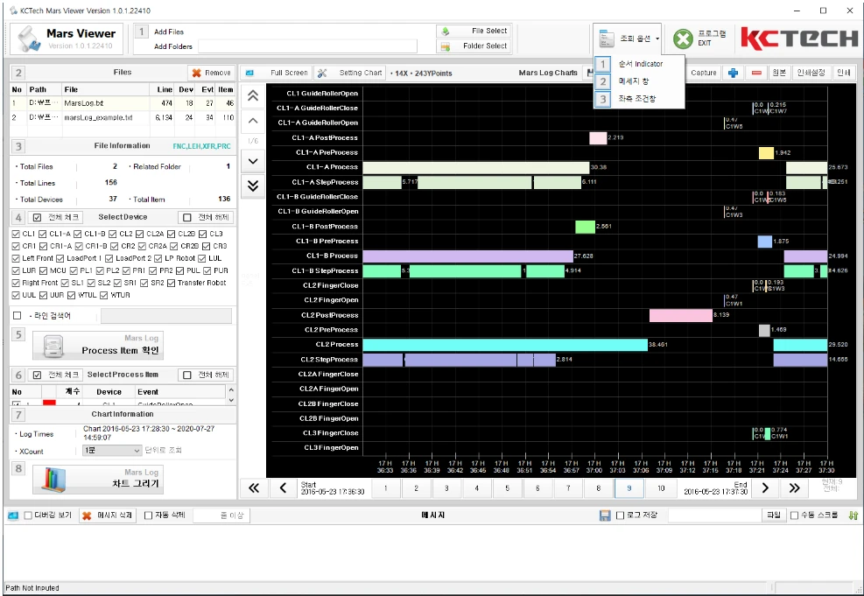Click the CL2 Process cyan timeline bar
Viewport: 864px width, 596px height.
coord(505,345)
